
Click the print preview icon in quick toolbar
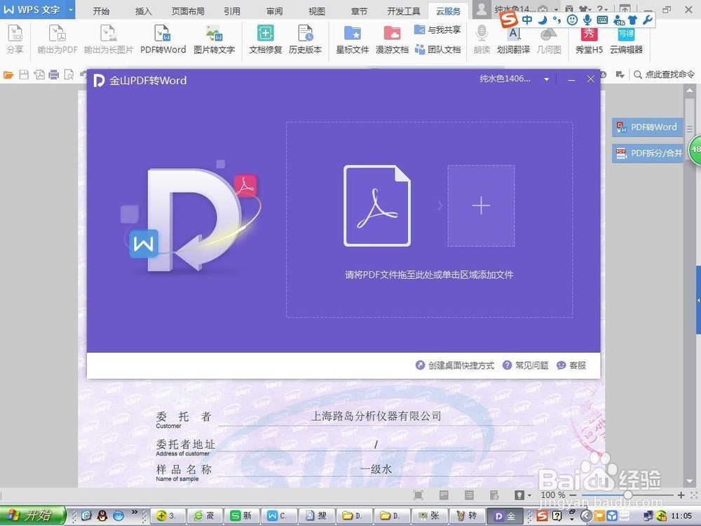(x=69, y=75)
